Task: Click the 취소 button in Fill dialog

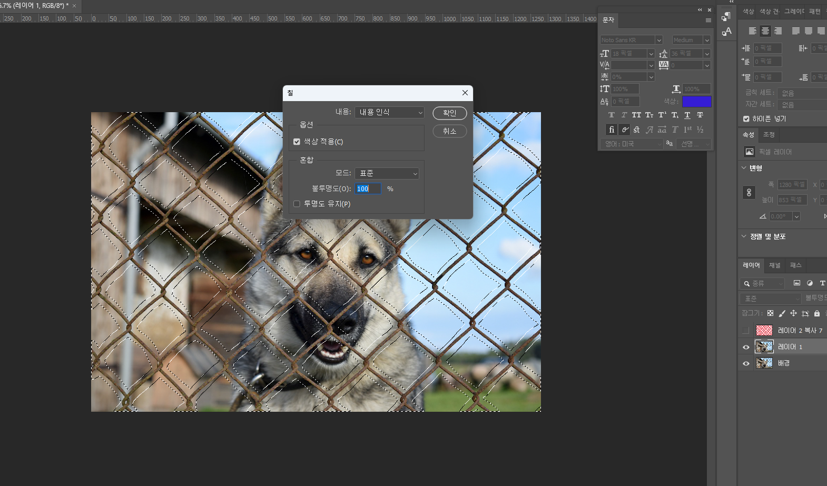Action: click(449, 131)
